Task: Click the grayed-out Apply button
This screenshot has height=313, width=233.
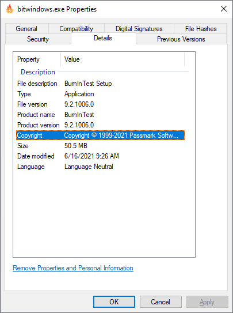Action: tap(207, 301)
